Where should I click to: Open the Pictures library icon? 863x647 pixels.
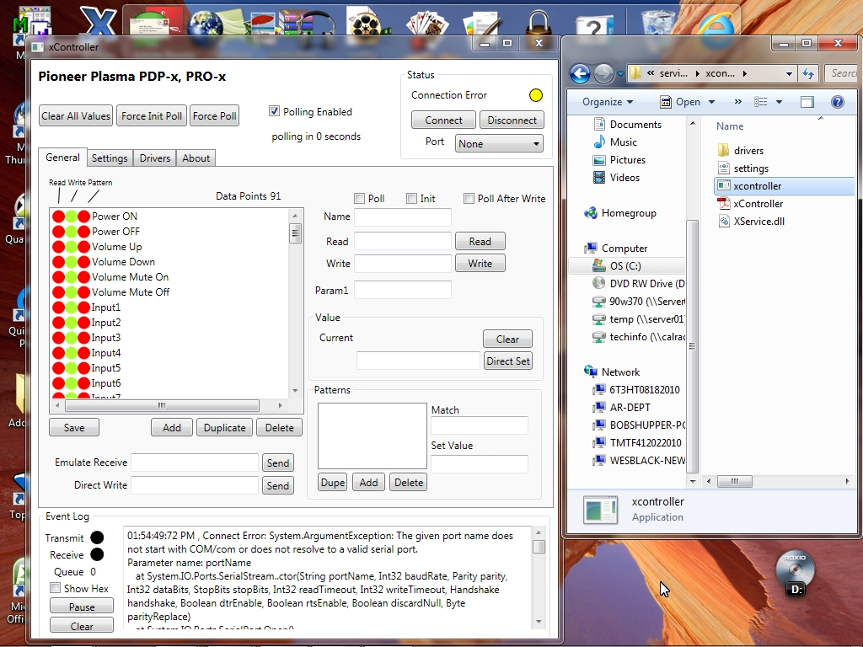tap(599, 159)
